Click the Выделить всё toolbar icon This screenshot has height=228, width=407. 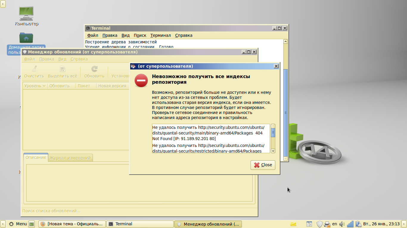63,69
